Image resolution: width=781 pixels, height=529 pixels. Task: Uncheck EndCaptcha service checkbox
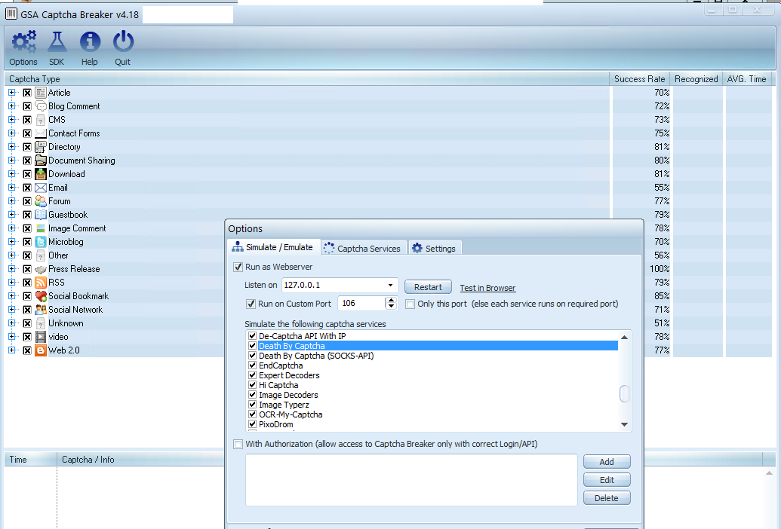[253, 365]
